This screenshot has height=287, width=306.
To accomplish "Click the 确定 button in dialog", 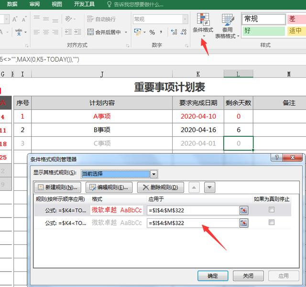I will (x=213, y=276).
